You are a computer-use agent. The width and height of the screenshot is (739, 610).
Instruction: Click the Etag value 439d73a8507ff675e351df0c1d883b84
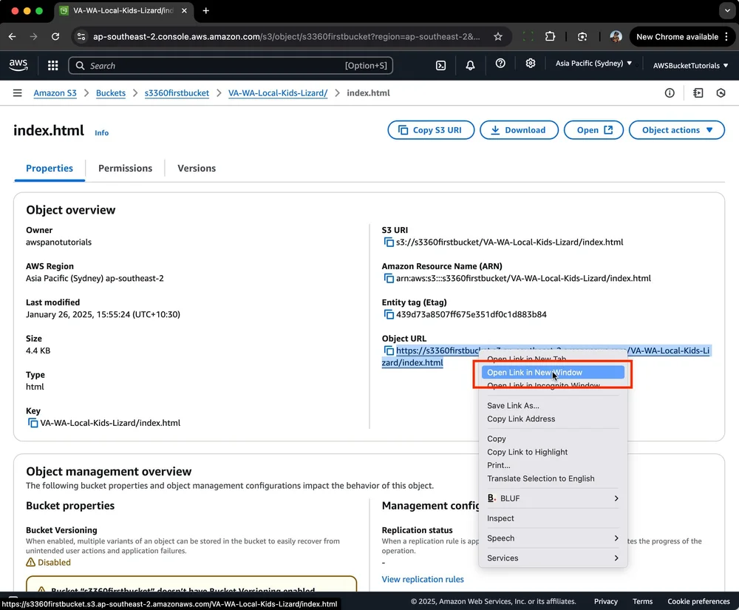[471, 314]
